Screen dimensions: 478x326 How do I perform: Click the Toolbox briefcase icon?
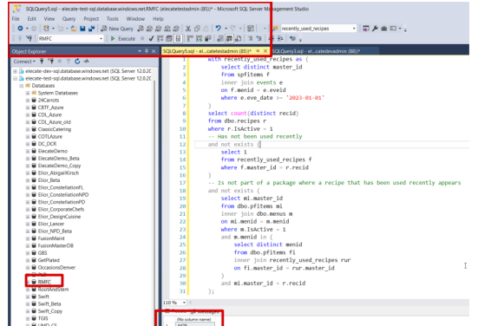(384, 29)
